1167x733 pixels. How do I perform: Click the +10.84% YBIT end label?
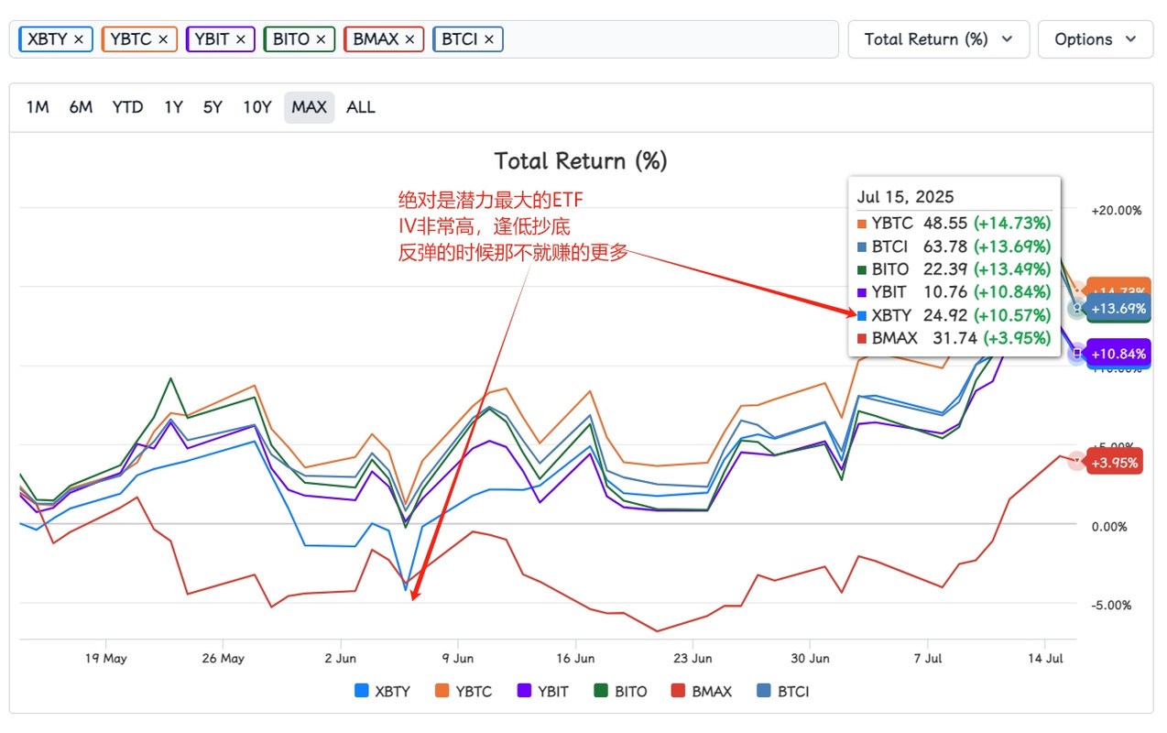coord(1119,354)
